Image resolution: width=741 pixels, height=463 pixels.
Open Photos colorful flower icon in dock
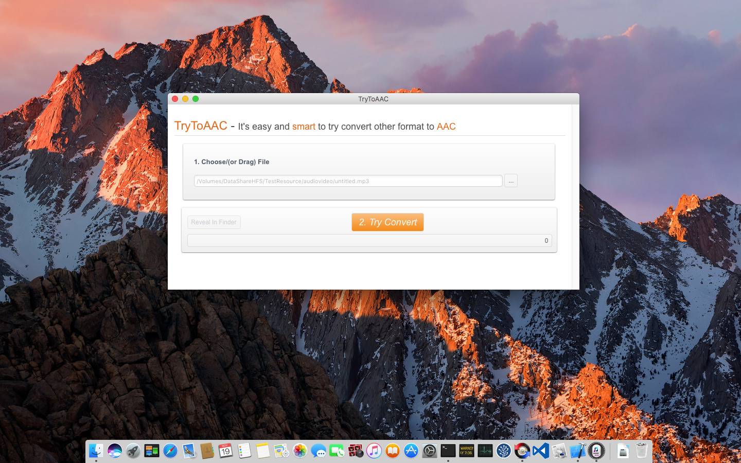299,451
